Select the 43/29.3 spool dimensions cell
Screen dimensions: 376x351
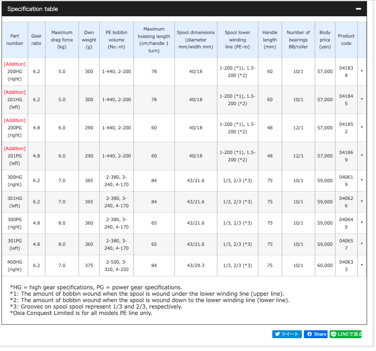coord(196,266)
